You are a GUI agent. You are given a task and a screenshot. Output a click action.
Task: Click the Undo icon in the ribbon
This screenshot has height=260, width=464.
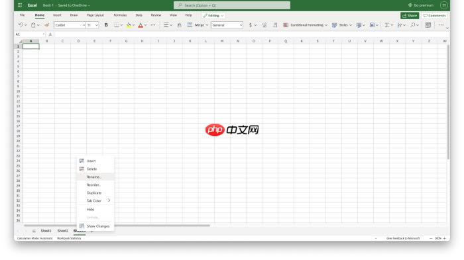pos(21,25)
